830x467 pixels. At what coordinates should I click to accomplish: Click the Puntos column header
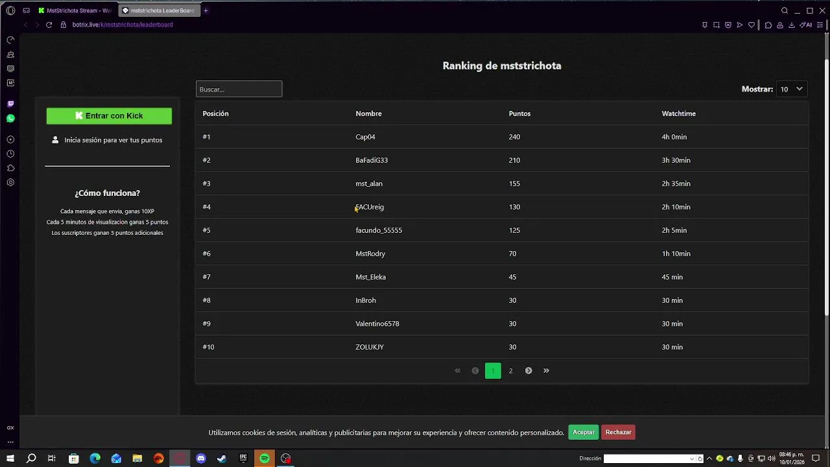(519, 114)
